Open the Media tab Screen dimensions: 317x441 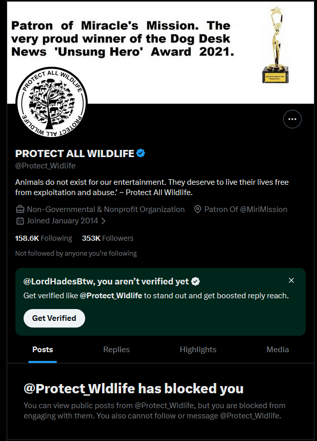pos(278,350)
